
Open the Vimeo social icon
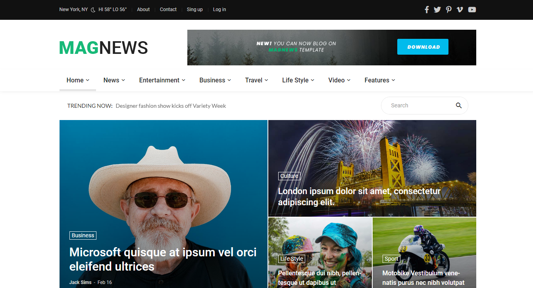tap(460, 10)
